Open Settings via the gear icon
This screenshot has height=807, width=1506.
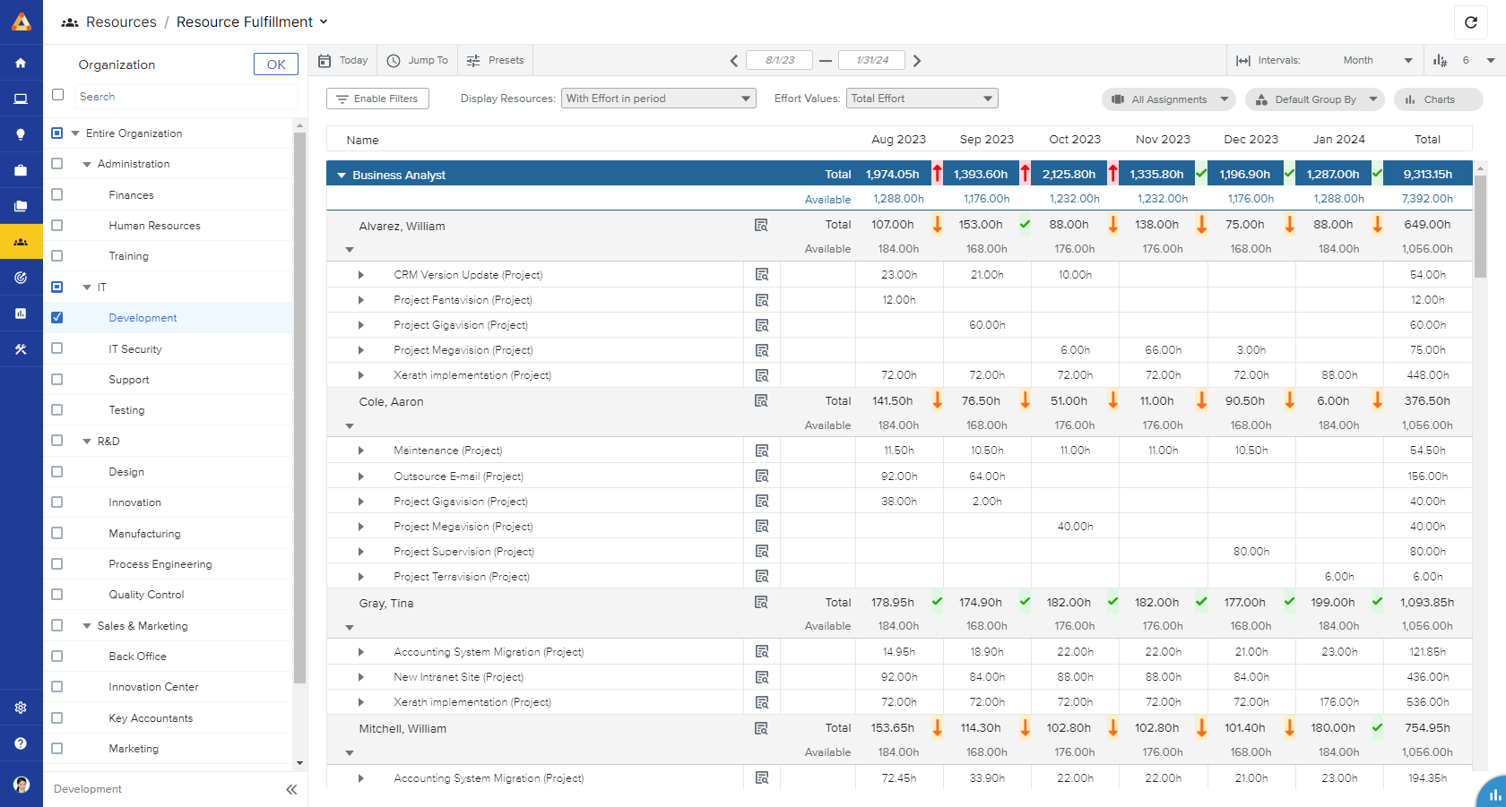(x=21, y=707)
